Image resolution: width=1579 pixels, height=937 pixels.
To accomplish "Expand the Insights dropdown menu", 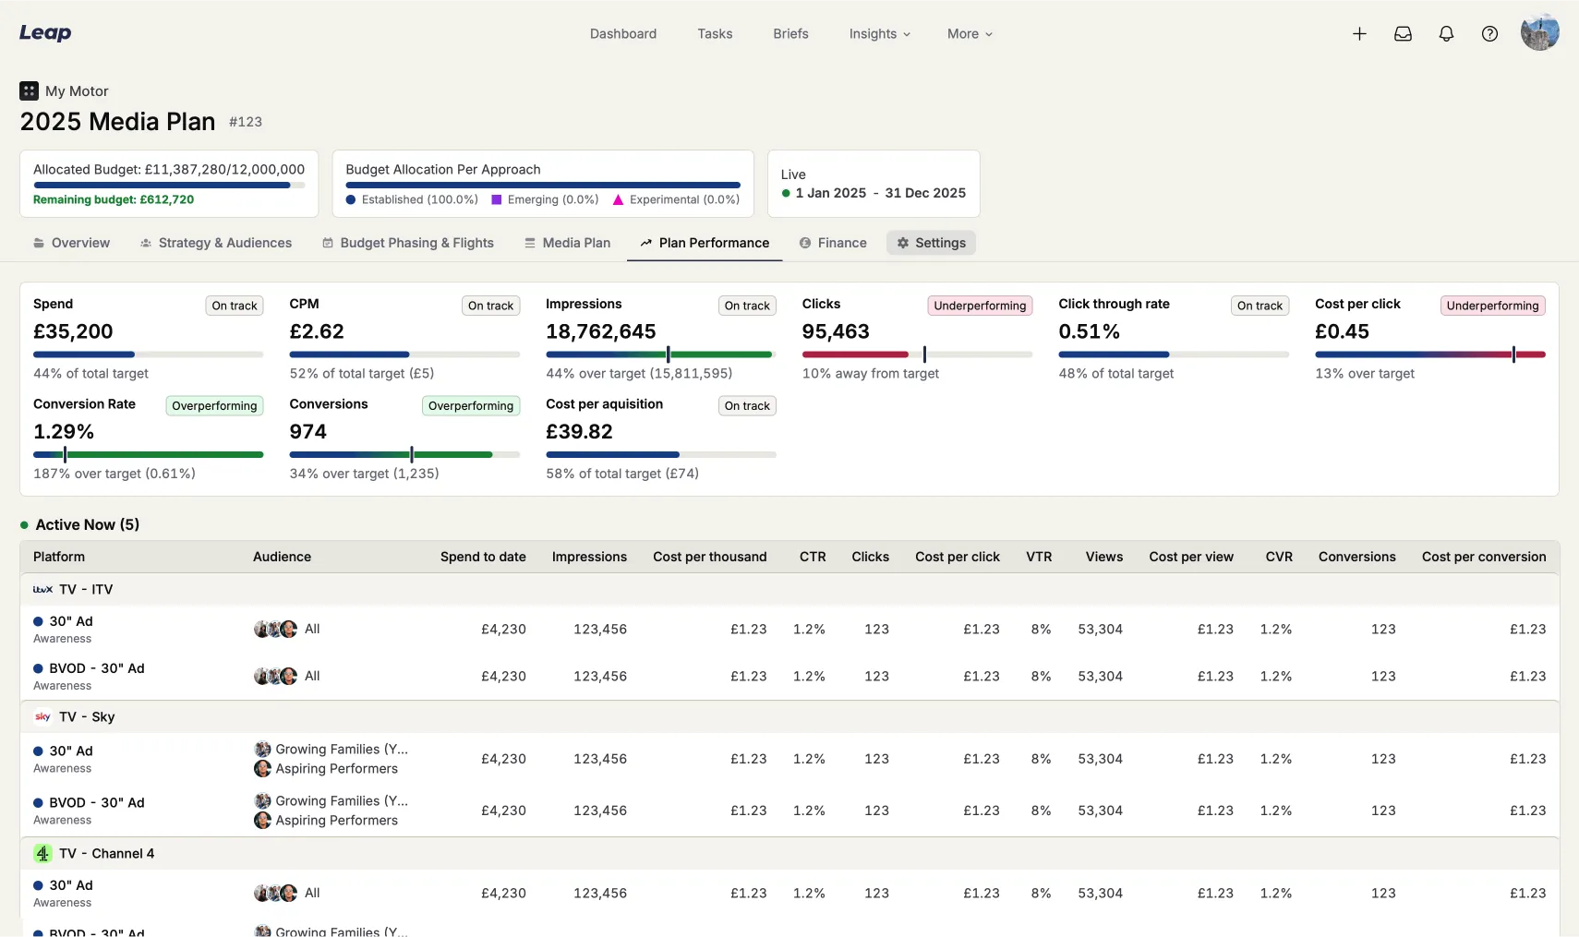I will tap(879, 34).
